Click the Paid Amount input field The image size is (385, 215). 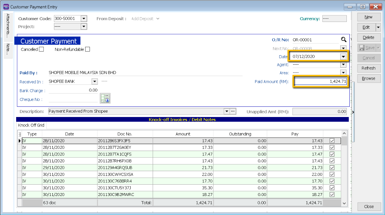tap(320, 82)
